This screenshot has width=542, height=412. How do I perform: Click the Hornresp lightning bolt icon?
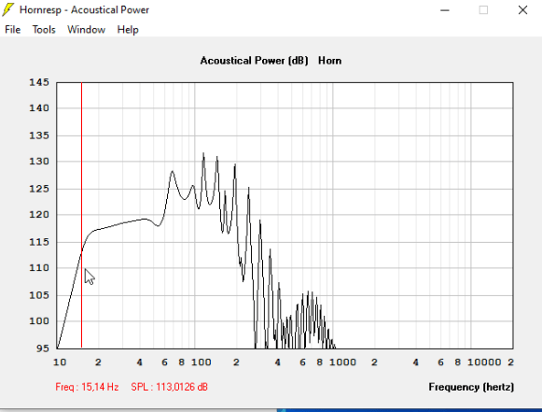[x=8, y=9]
